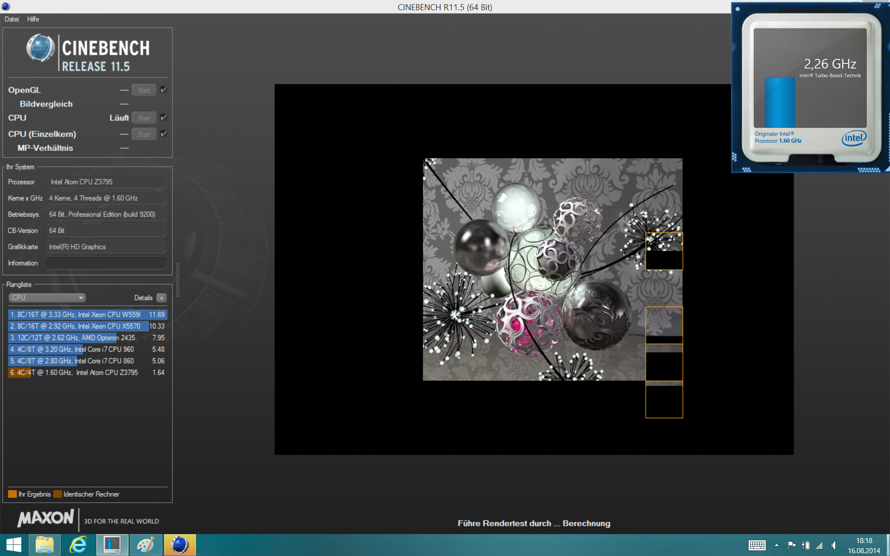Open the Windows Start button
Screen dimensions: 890x556
pyautogui.click(x=13, y=545)
